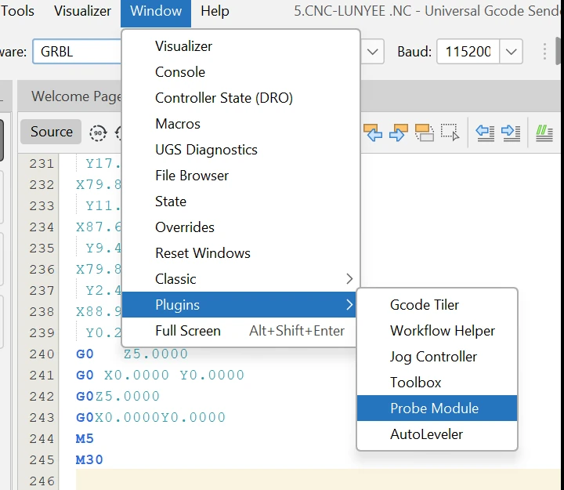Choose Reset Windows
This screenshot has width=564, height=490.
[240, 253]
